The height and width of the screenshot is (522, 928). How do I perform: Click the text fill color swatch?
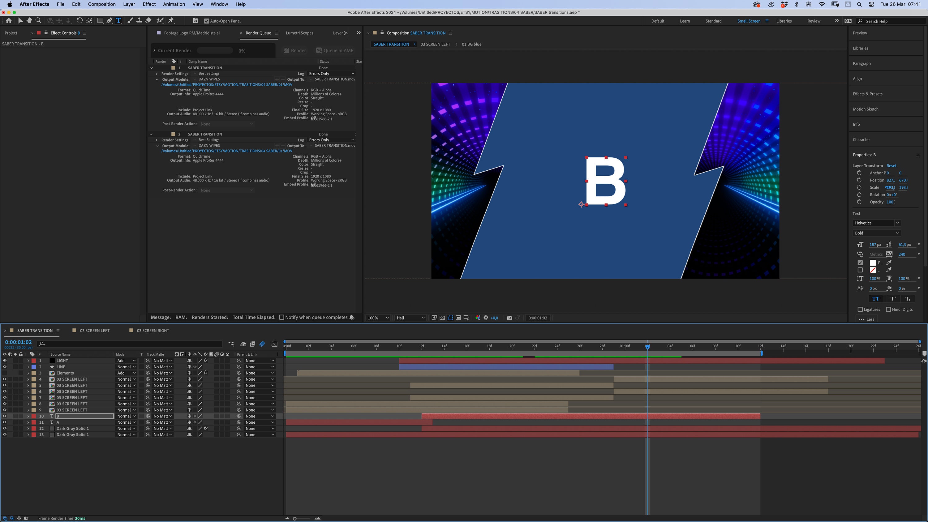[873, 263]
